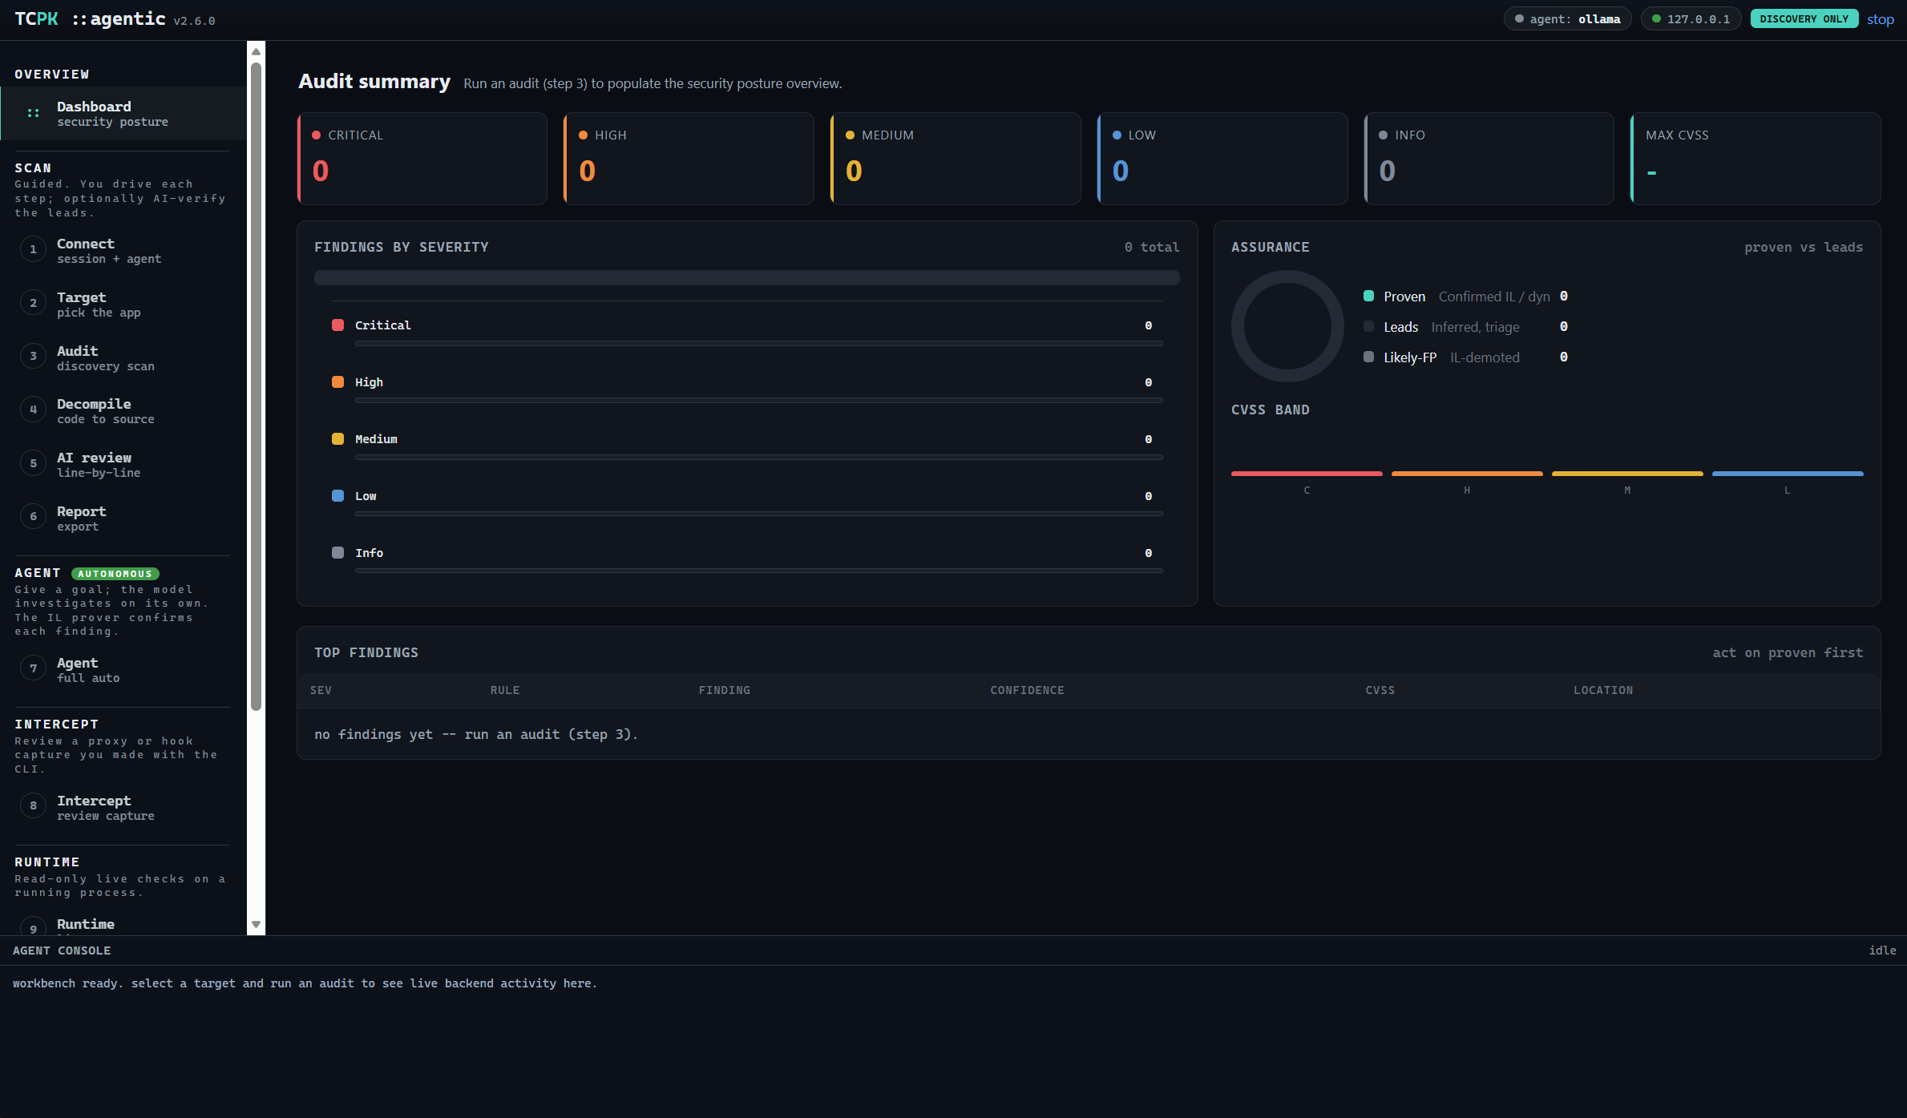Click the gray Info severity swatch
This screenshot has width=1907, height=1118.
coord(338,553)
